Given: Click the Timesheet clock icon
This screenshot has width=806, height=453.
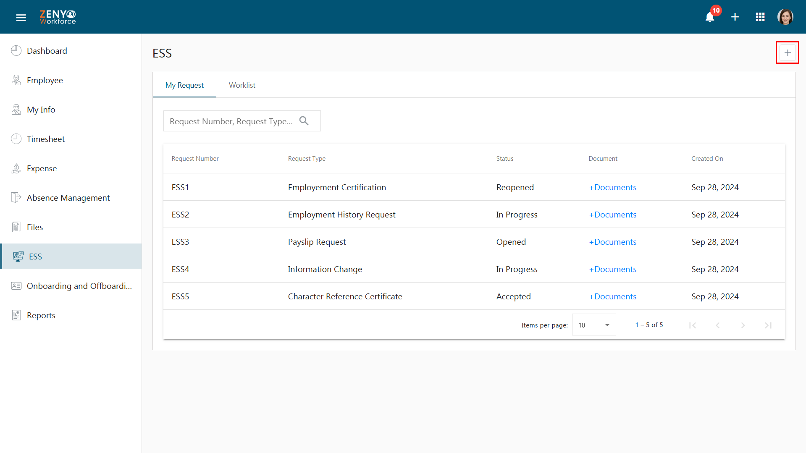Looking at the screenshot, I should point(16,139).
